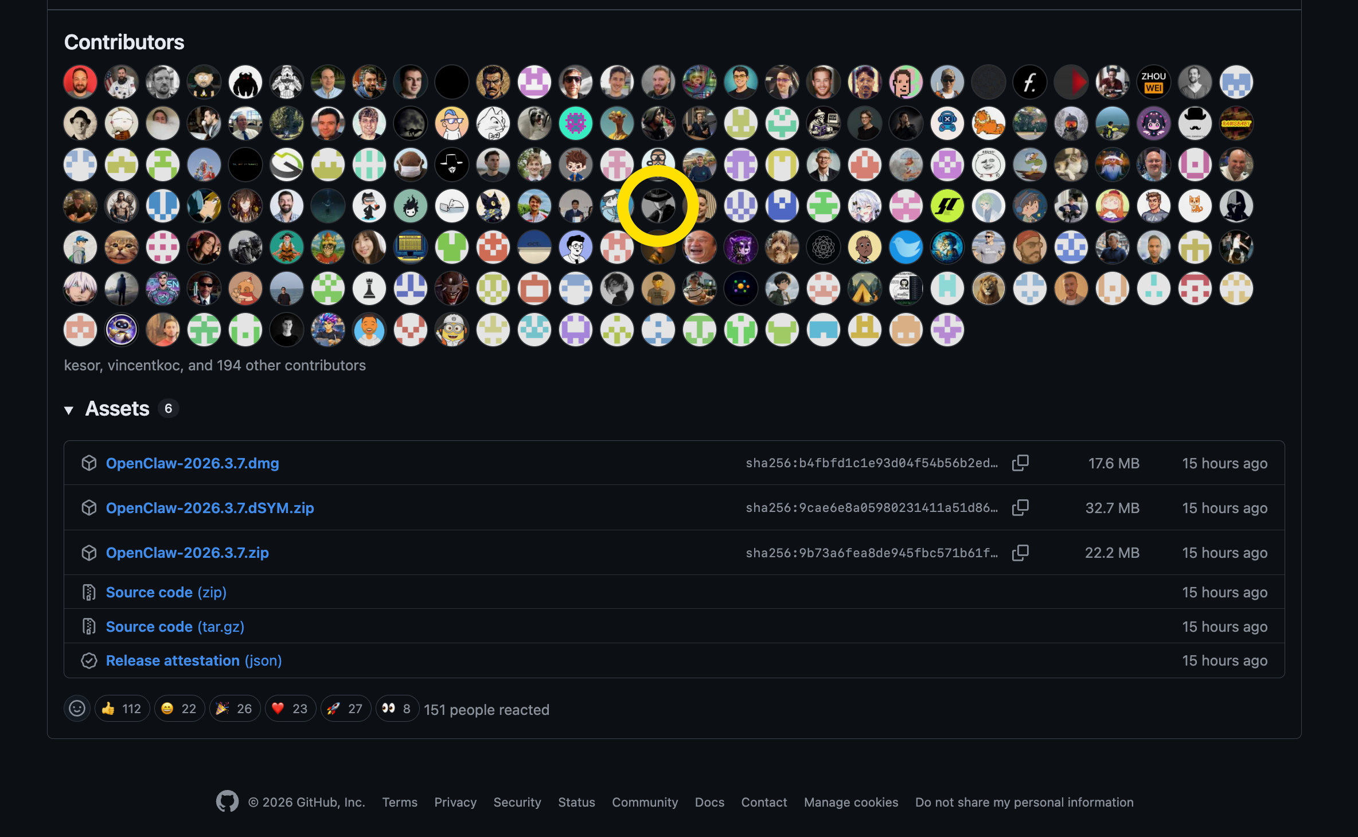
Task: Download OpenClaw-2026.3.7.dmg
Action: click(192, 463)
